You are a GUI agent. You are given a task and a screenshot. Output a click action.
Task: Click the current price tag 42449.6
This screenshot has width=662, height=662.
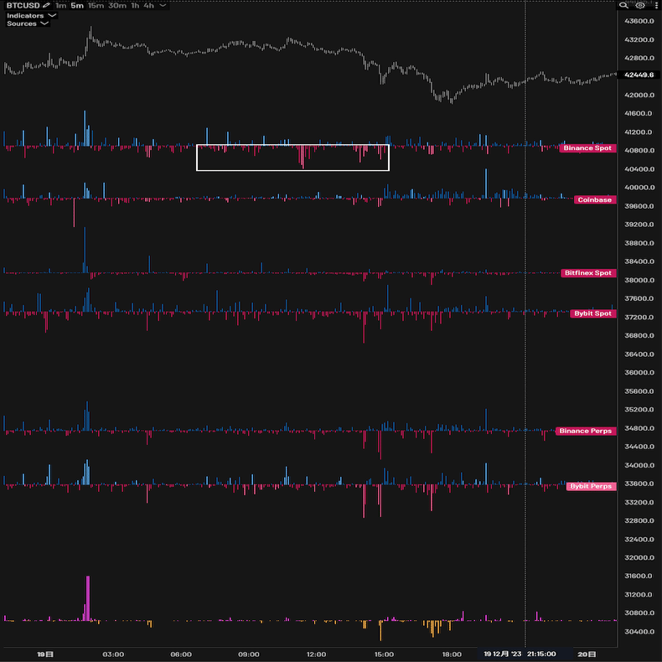coord(639,75)
